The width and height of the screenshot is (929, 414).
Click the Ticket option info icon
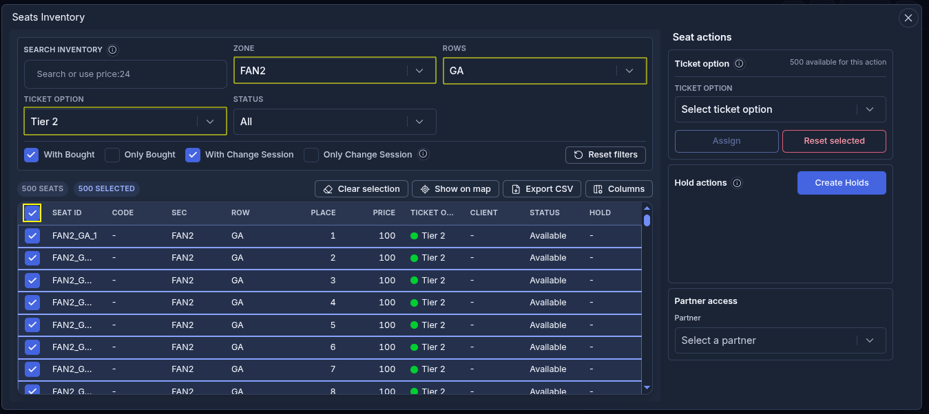739,63
